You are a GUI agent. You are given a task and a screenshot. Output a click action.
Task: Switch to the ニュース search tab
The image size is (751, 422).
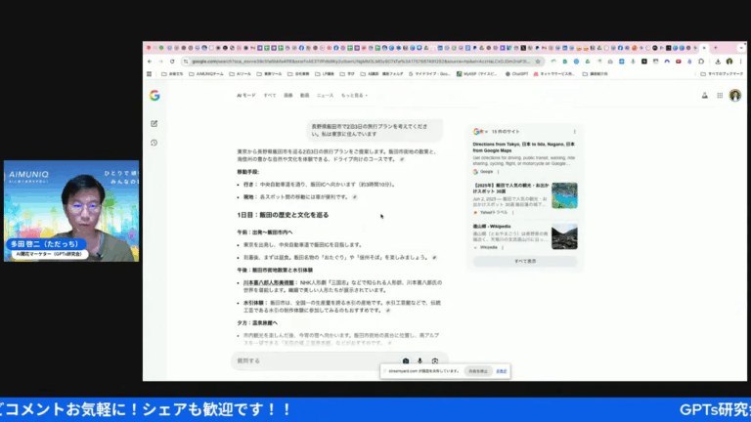325,95
